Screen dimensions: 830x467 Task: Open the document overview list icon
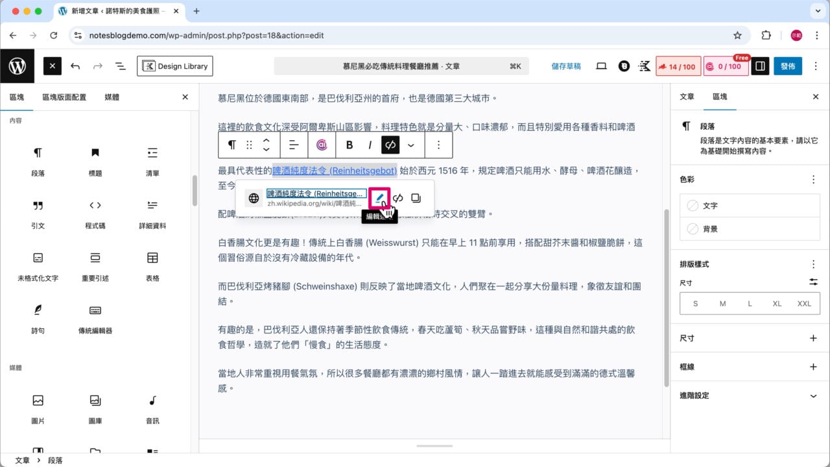tap(120, 66)
